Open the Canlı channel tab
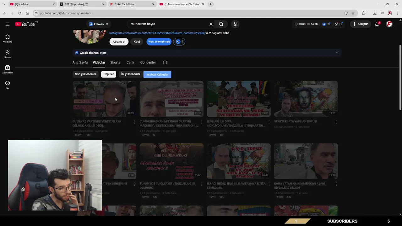 pos(130,62)
